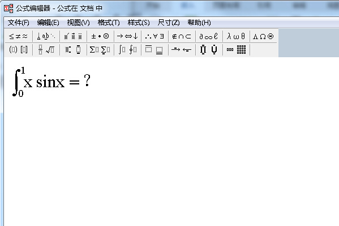Open fraction and radical templates palette
Viewport: 339px width, 226px height.
(x=46, y=50)
